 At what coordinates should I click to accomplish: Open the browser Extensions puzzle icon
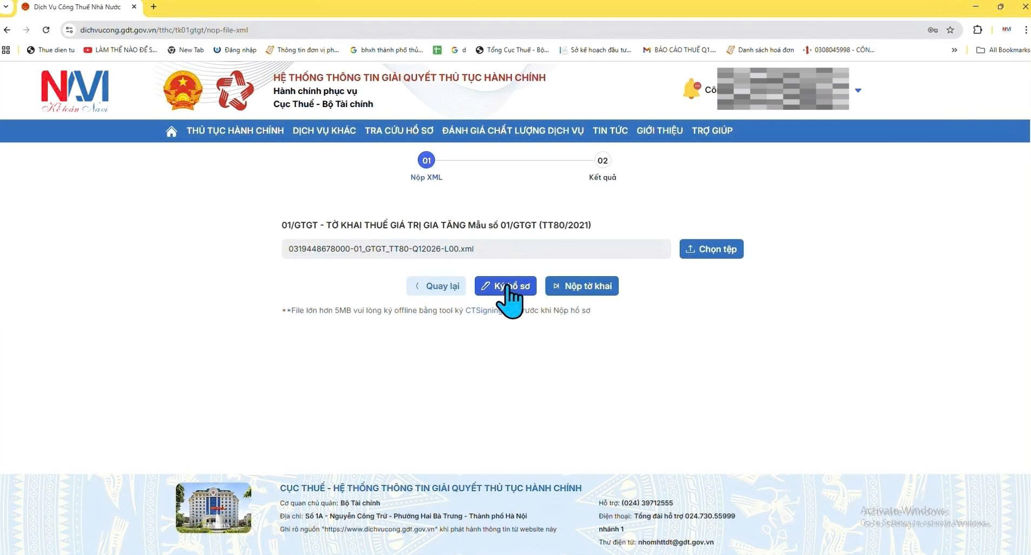coord(977,30)
